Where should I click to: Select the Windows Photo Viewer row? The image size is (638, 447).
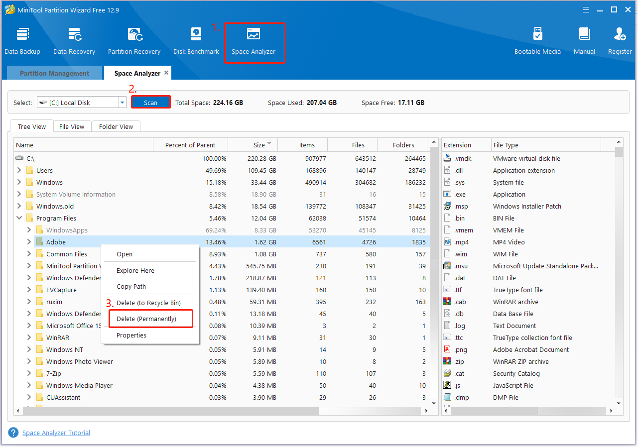point(222,361)
